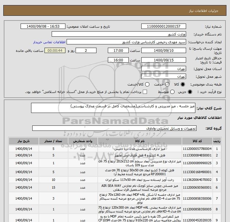
Task: Click the announcement date field 1400/09/08 - 16:53
Action: tap(43, 26)
